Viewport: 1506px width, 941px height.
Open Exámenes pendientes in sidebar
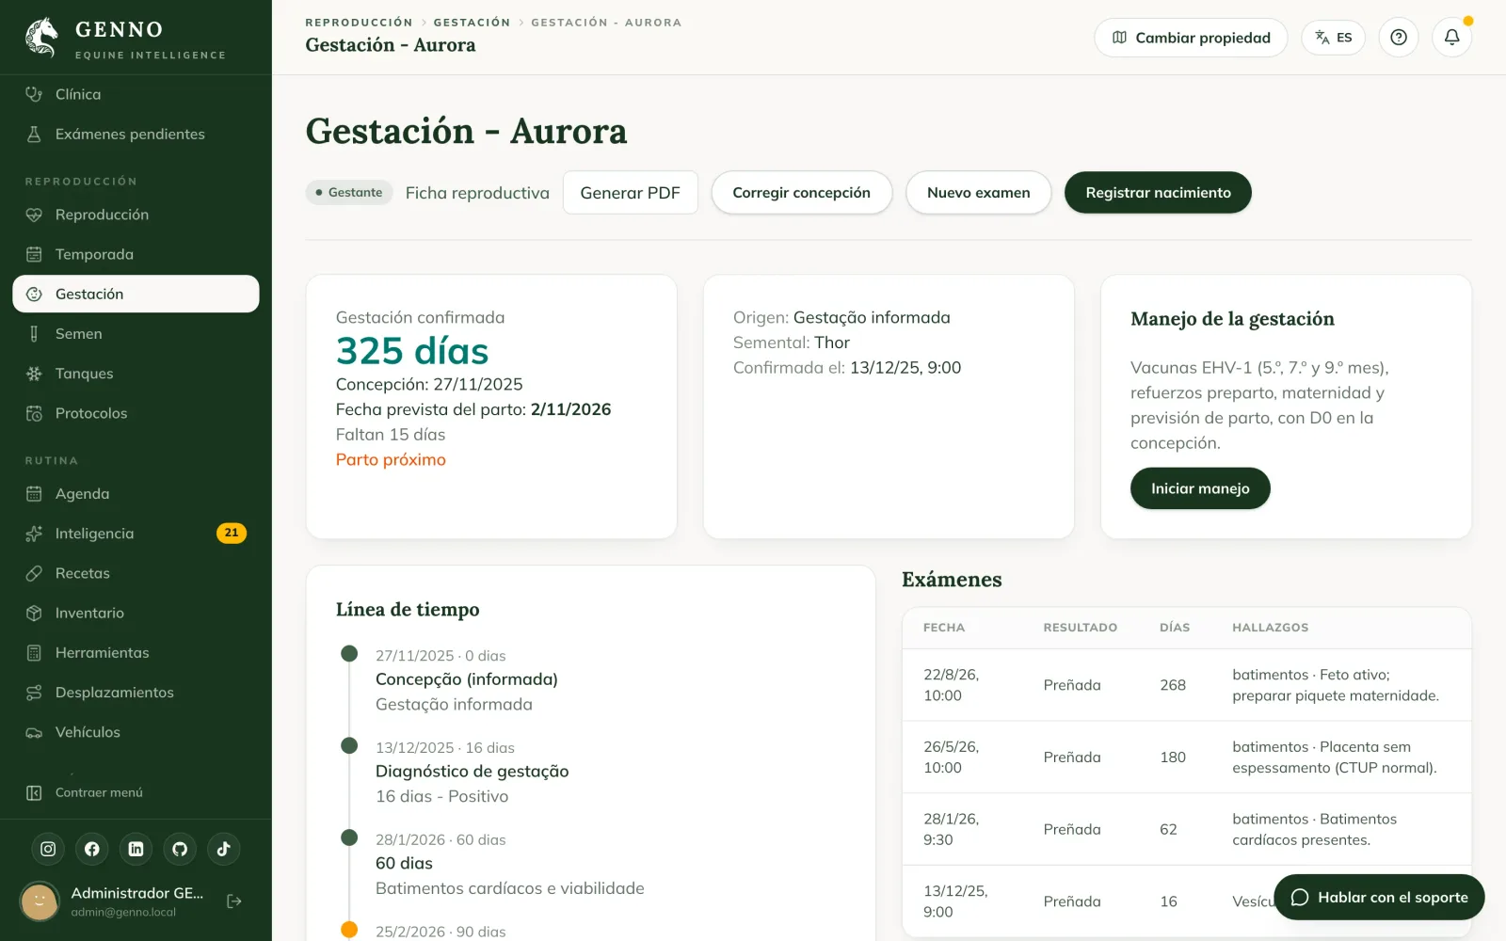pyautogui.click(x=136, y=134)
